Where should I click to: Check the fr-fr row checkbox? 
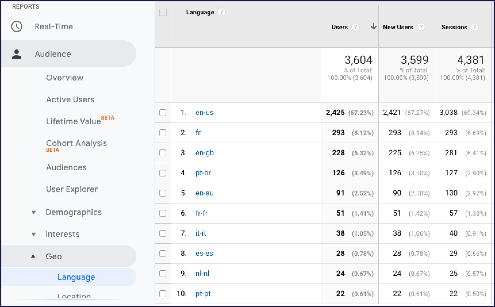[163, 213]
